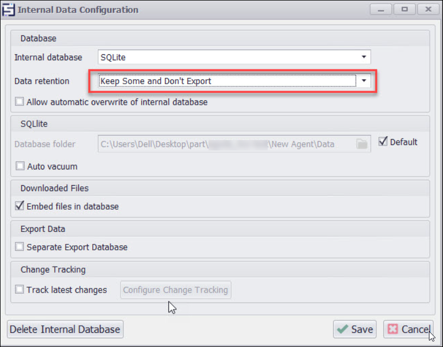Click the app logo icon in title bar
Screen dimensions: 443x347
pos(8,10)
